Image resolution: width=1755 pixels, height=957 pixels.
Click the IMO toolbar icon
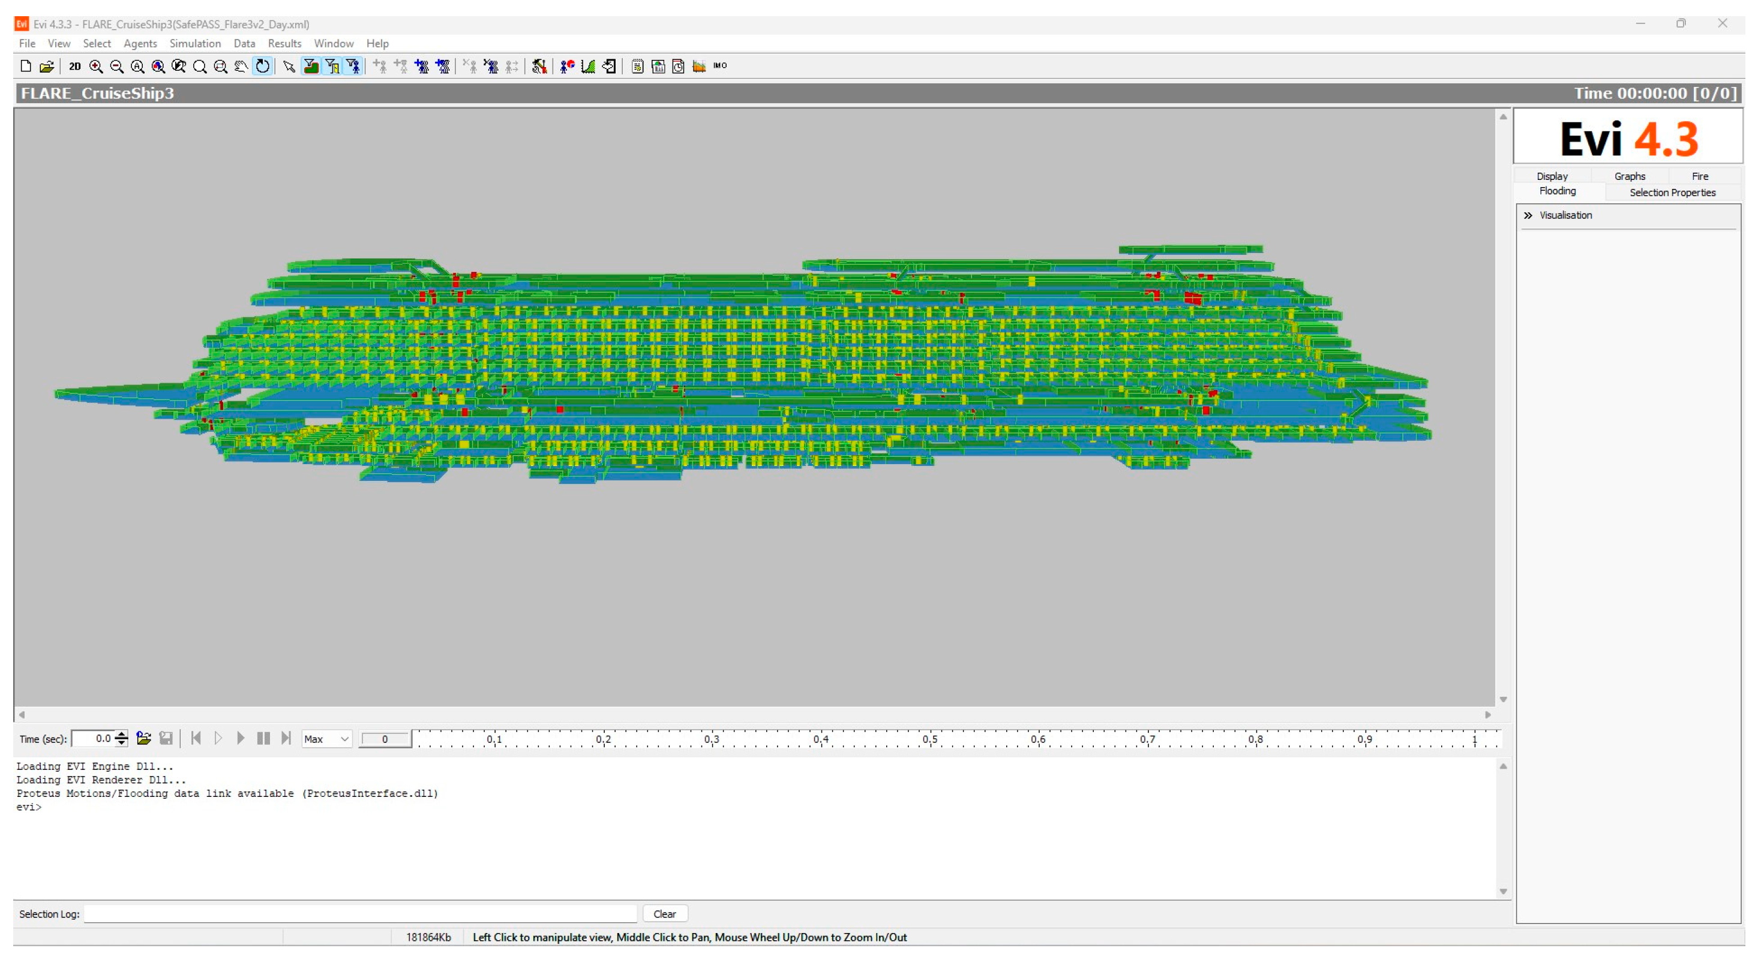point(720,66)
